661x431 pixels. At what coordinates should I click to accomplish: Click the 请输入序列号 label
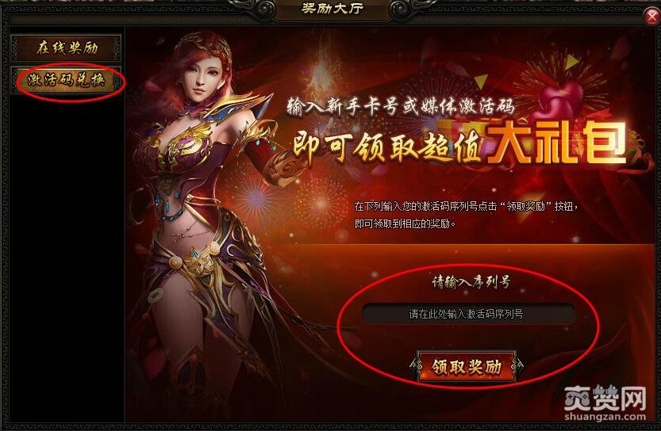point(471,281)
